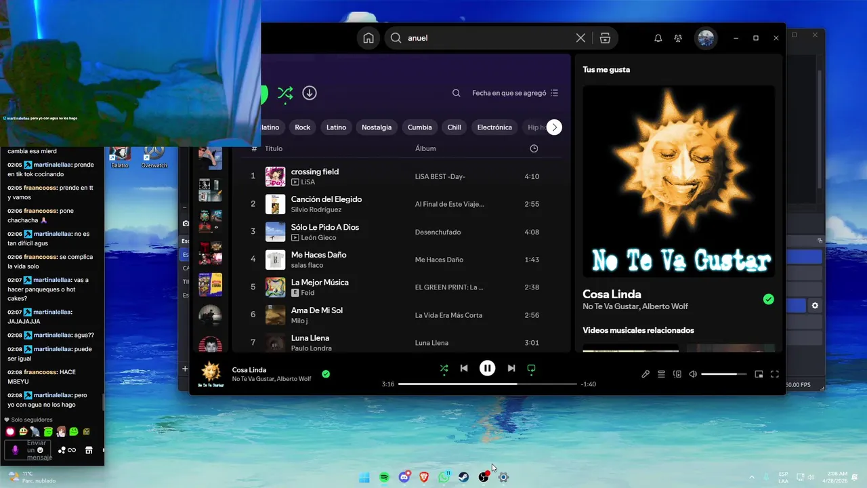Open Spotify notifications bell
Viewport: 867px width, 488px height.
(658, 38)
